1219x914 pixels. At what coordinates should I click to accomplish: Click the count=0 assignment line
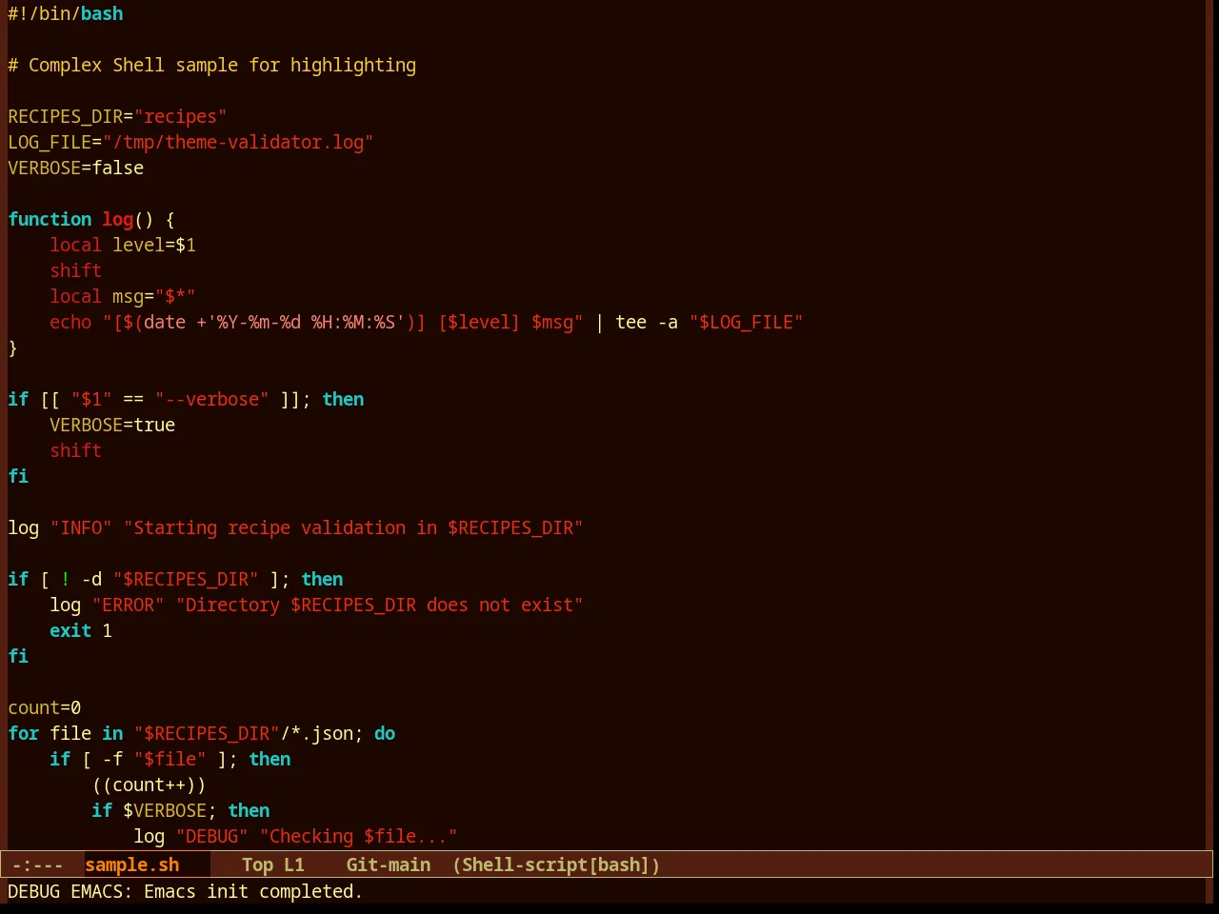point(45,707)
